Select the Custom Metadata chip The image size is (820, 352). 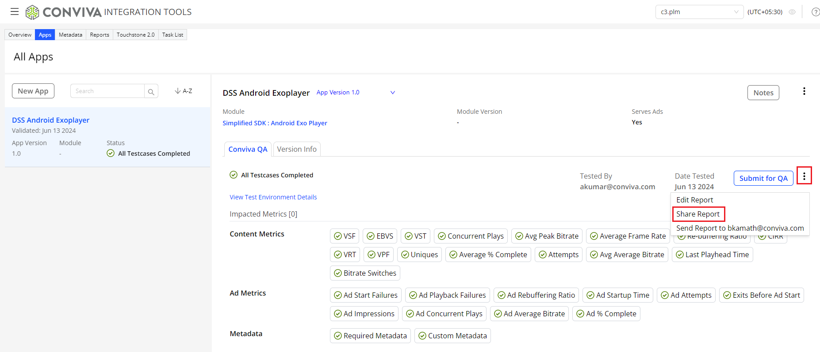(452, 336)
